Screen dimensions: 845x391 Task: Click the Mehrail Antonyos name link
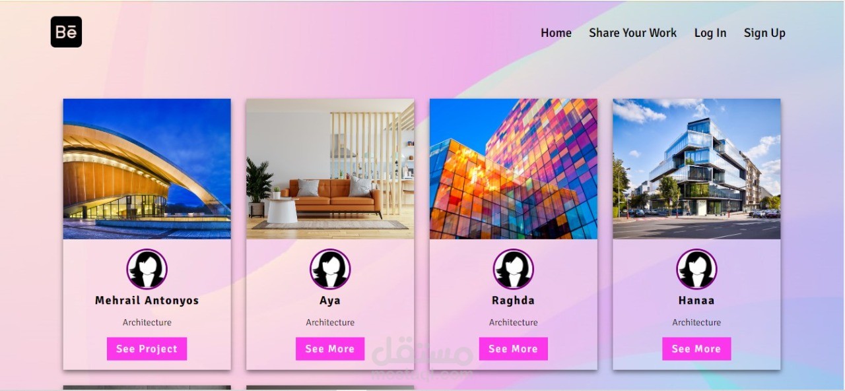point(147,301)
